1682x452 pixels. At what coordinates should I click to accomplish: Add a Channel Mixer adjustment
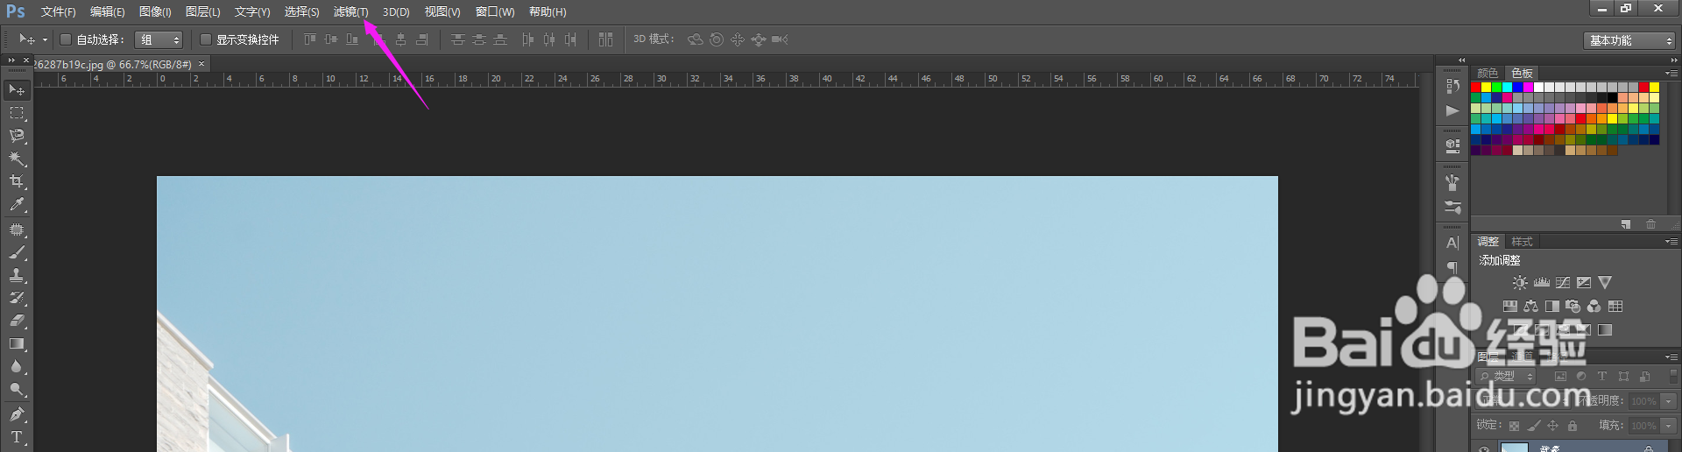pos(1594,306)
